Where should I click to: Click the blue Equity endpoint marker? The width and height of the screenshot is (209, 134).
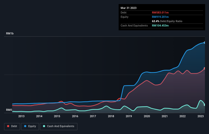(205, 43)
